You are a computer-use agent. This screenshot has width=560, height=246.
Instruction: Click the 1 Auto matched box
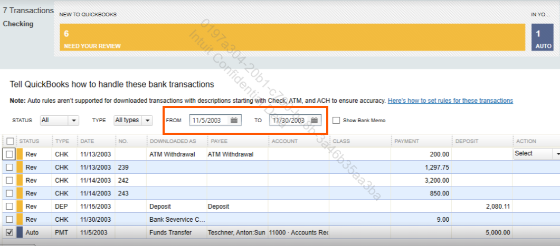(x=543, y=37)
